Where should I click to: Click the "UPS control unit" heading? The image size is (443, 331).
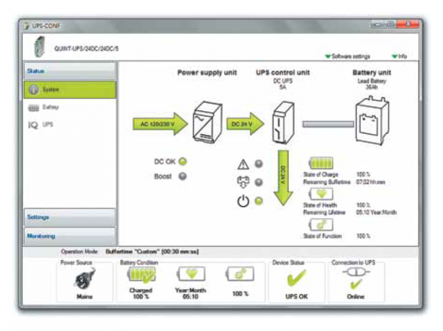pyautogui.click(x=283, y=73)
